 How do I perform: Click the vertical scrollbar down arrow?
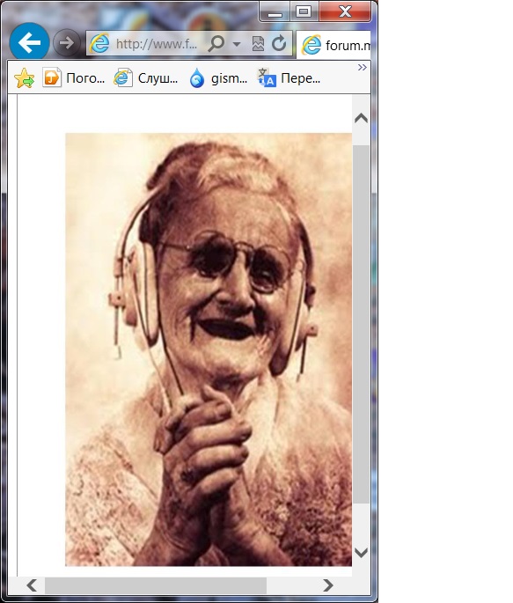click(x=362, y=553)
